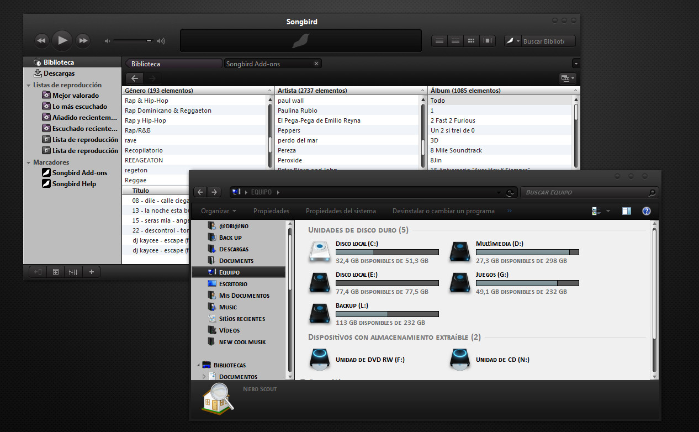This screenshot has height=432, width=699.
Task: Open the Songbird display pane dropdown
Action: point(567,78)
